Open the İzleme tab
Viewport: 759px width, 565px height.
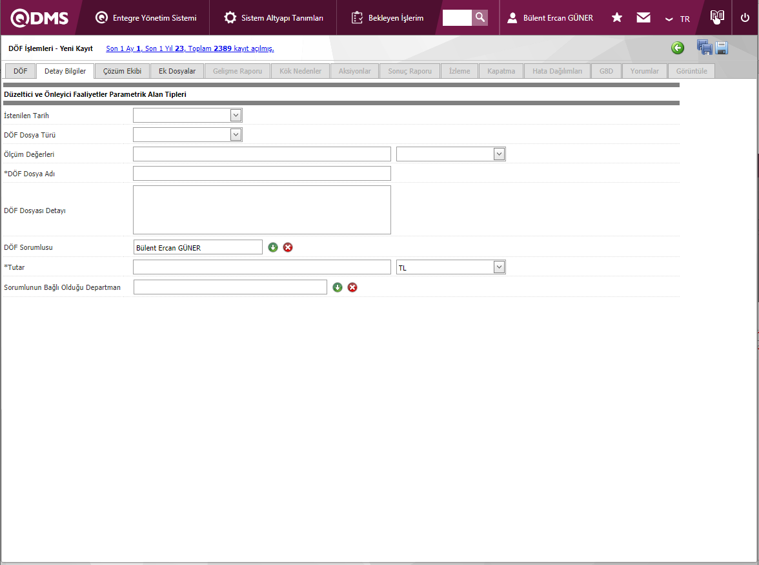point(460,71)
